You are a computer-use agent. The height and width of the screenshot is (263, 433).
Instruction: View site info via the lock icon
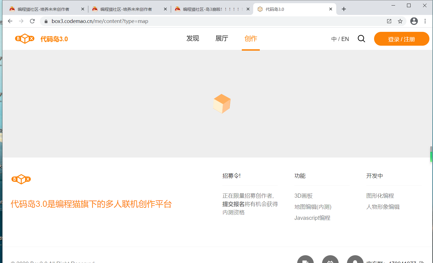(46, 21)
